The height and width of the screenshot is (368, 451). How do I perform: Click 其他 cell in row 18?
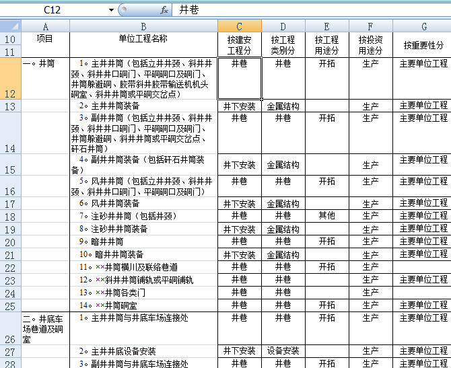326,216
